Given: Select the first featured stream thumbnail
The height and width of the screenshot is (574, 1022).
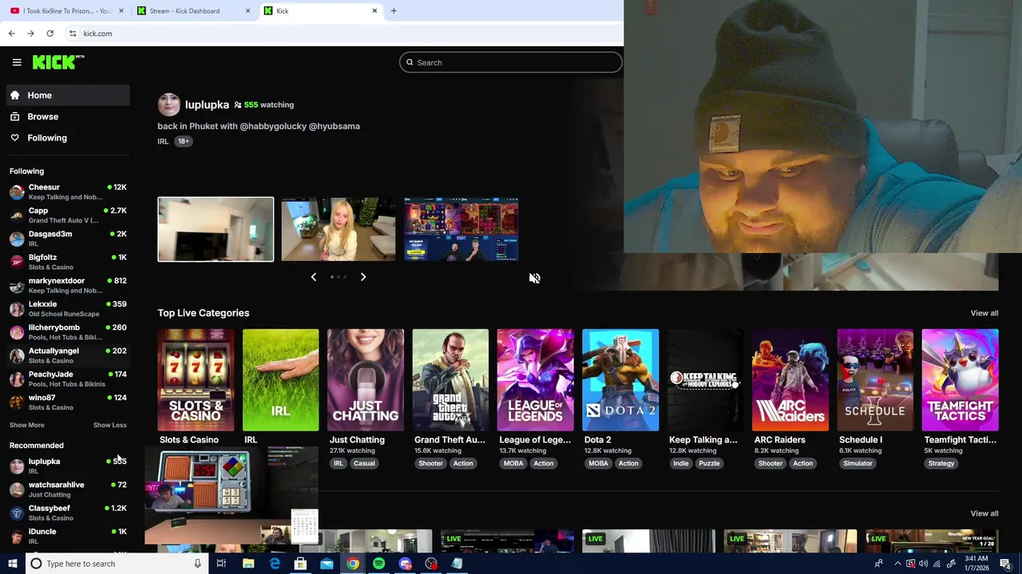Looking at the screenshot, I should click(x=216, y=230).
